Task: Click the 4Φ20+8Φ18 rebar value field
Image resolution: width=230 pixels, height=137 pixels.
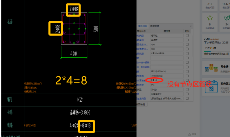Action: tap(167, 54)
